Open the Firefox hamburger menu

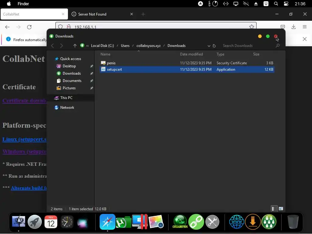pos(305,27)
